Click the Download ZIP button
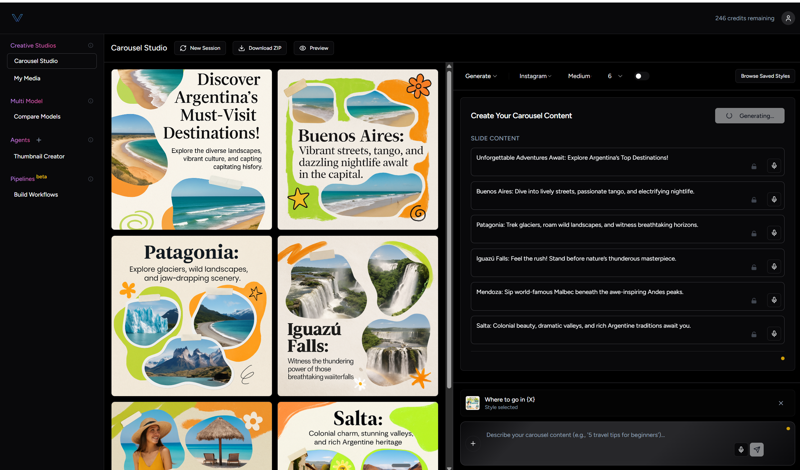 pyautogui.click(x=260, y=48)
